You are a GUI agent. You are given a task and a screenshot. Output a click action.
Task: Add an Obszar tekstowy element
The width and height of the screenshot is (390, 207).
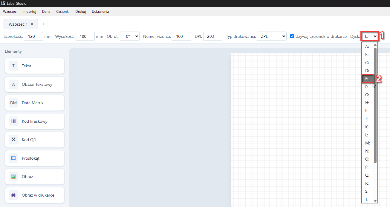(x=35, y=84)
